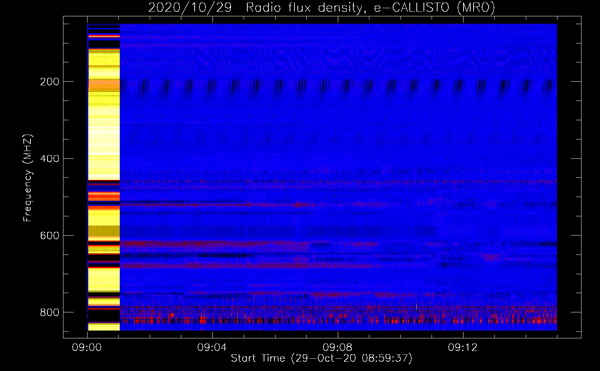
Task: Click the 09:04 time tick label
Action: [212, 348]
